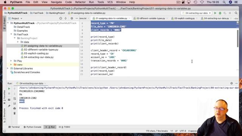Image resolution: width=242 pixels, height=136 pixels.
Task: Click Stop square in Run panel
Action: tap(9, 94)
